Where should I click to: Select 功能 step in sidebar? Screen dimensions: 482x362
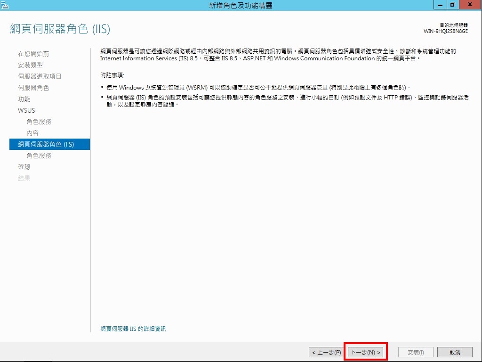coord(24,99)
